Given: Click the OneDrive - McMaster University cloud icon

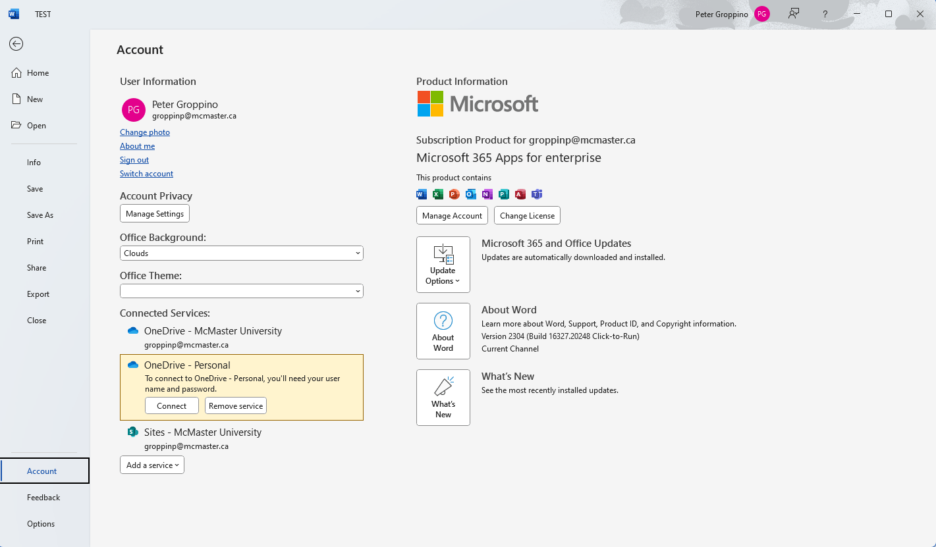Looking at the screenshot, I should coord(133,331).
